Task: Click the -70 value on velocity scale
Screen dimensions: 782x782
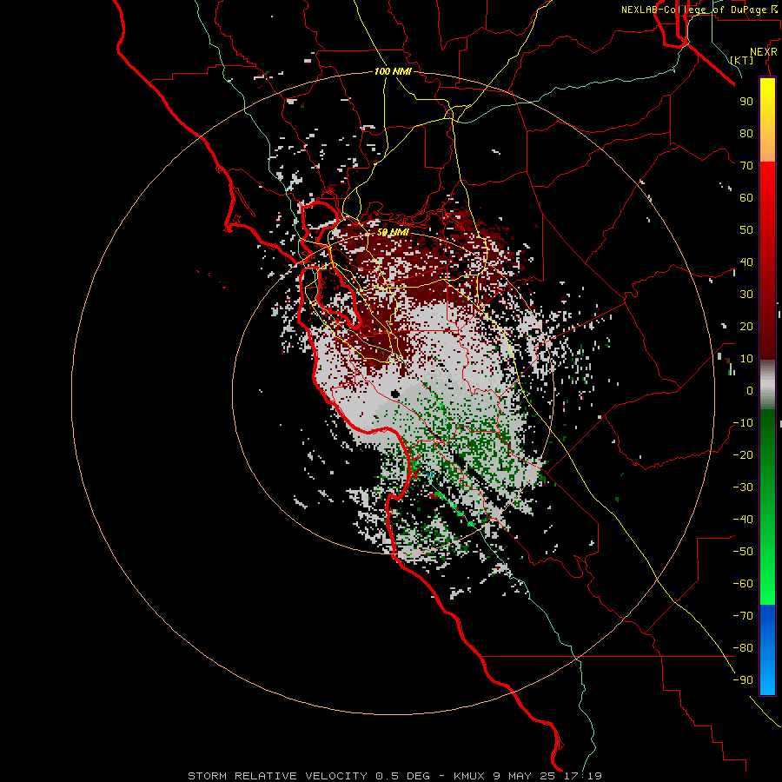Action: [743, 616]
